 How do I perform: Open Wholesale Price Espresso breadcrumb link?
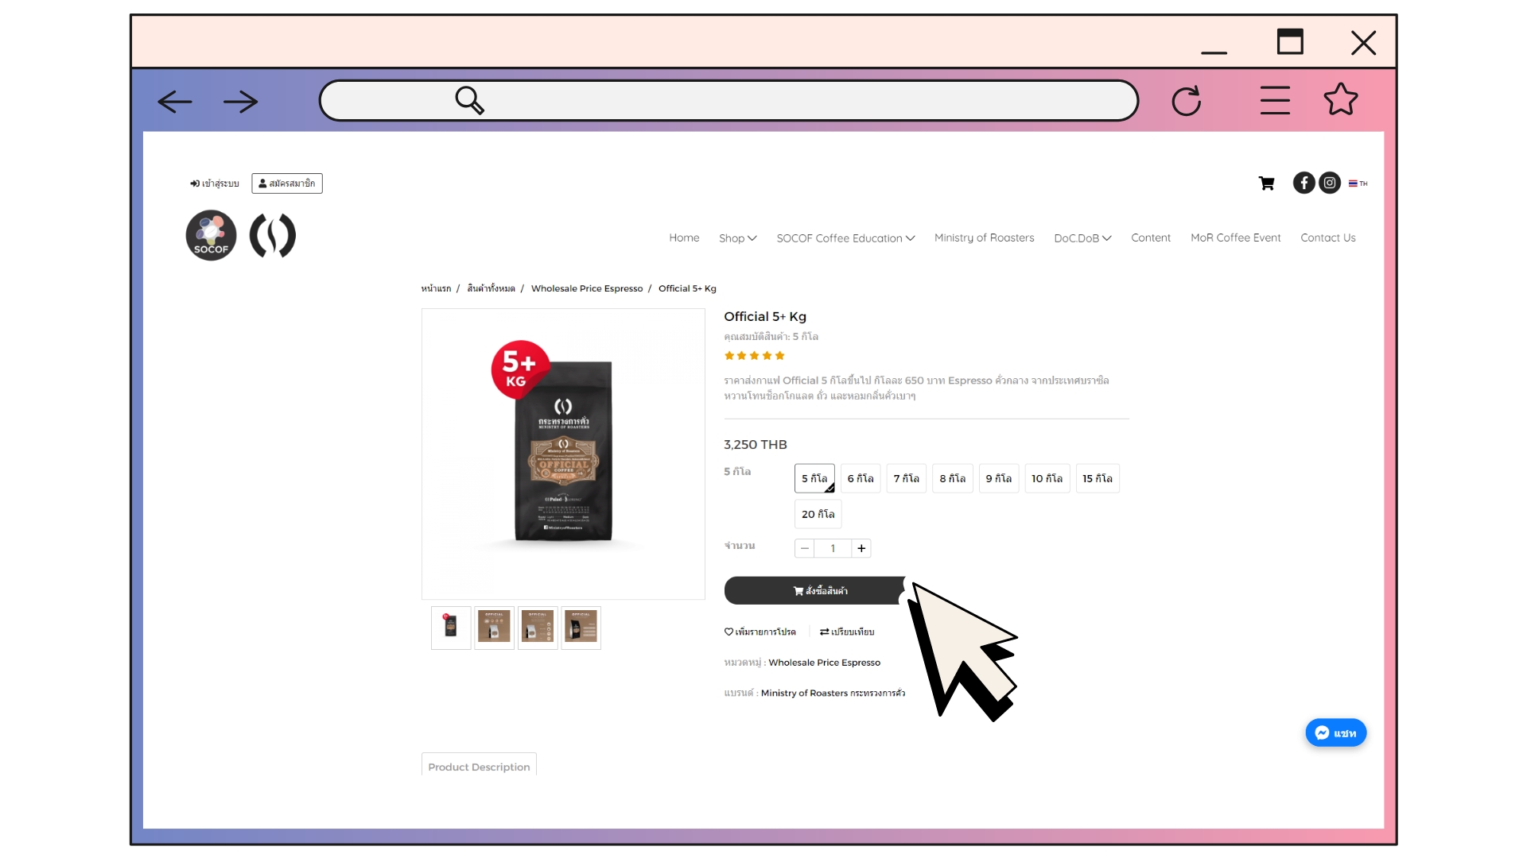point(587,288)
